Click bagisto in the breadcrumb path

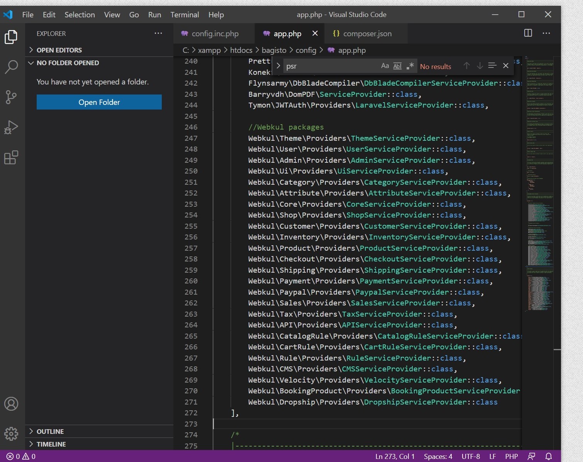pyautogui.click(x=274, y=50)
